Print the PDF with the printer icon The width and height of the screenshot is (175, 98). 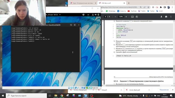166,17
